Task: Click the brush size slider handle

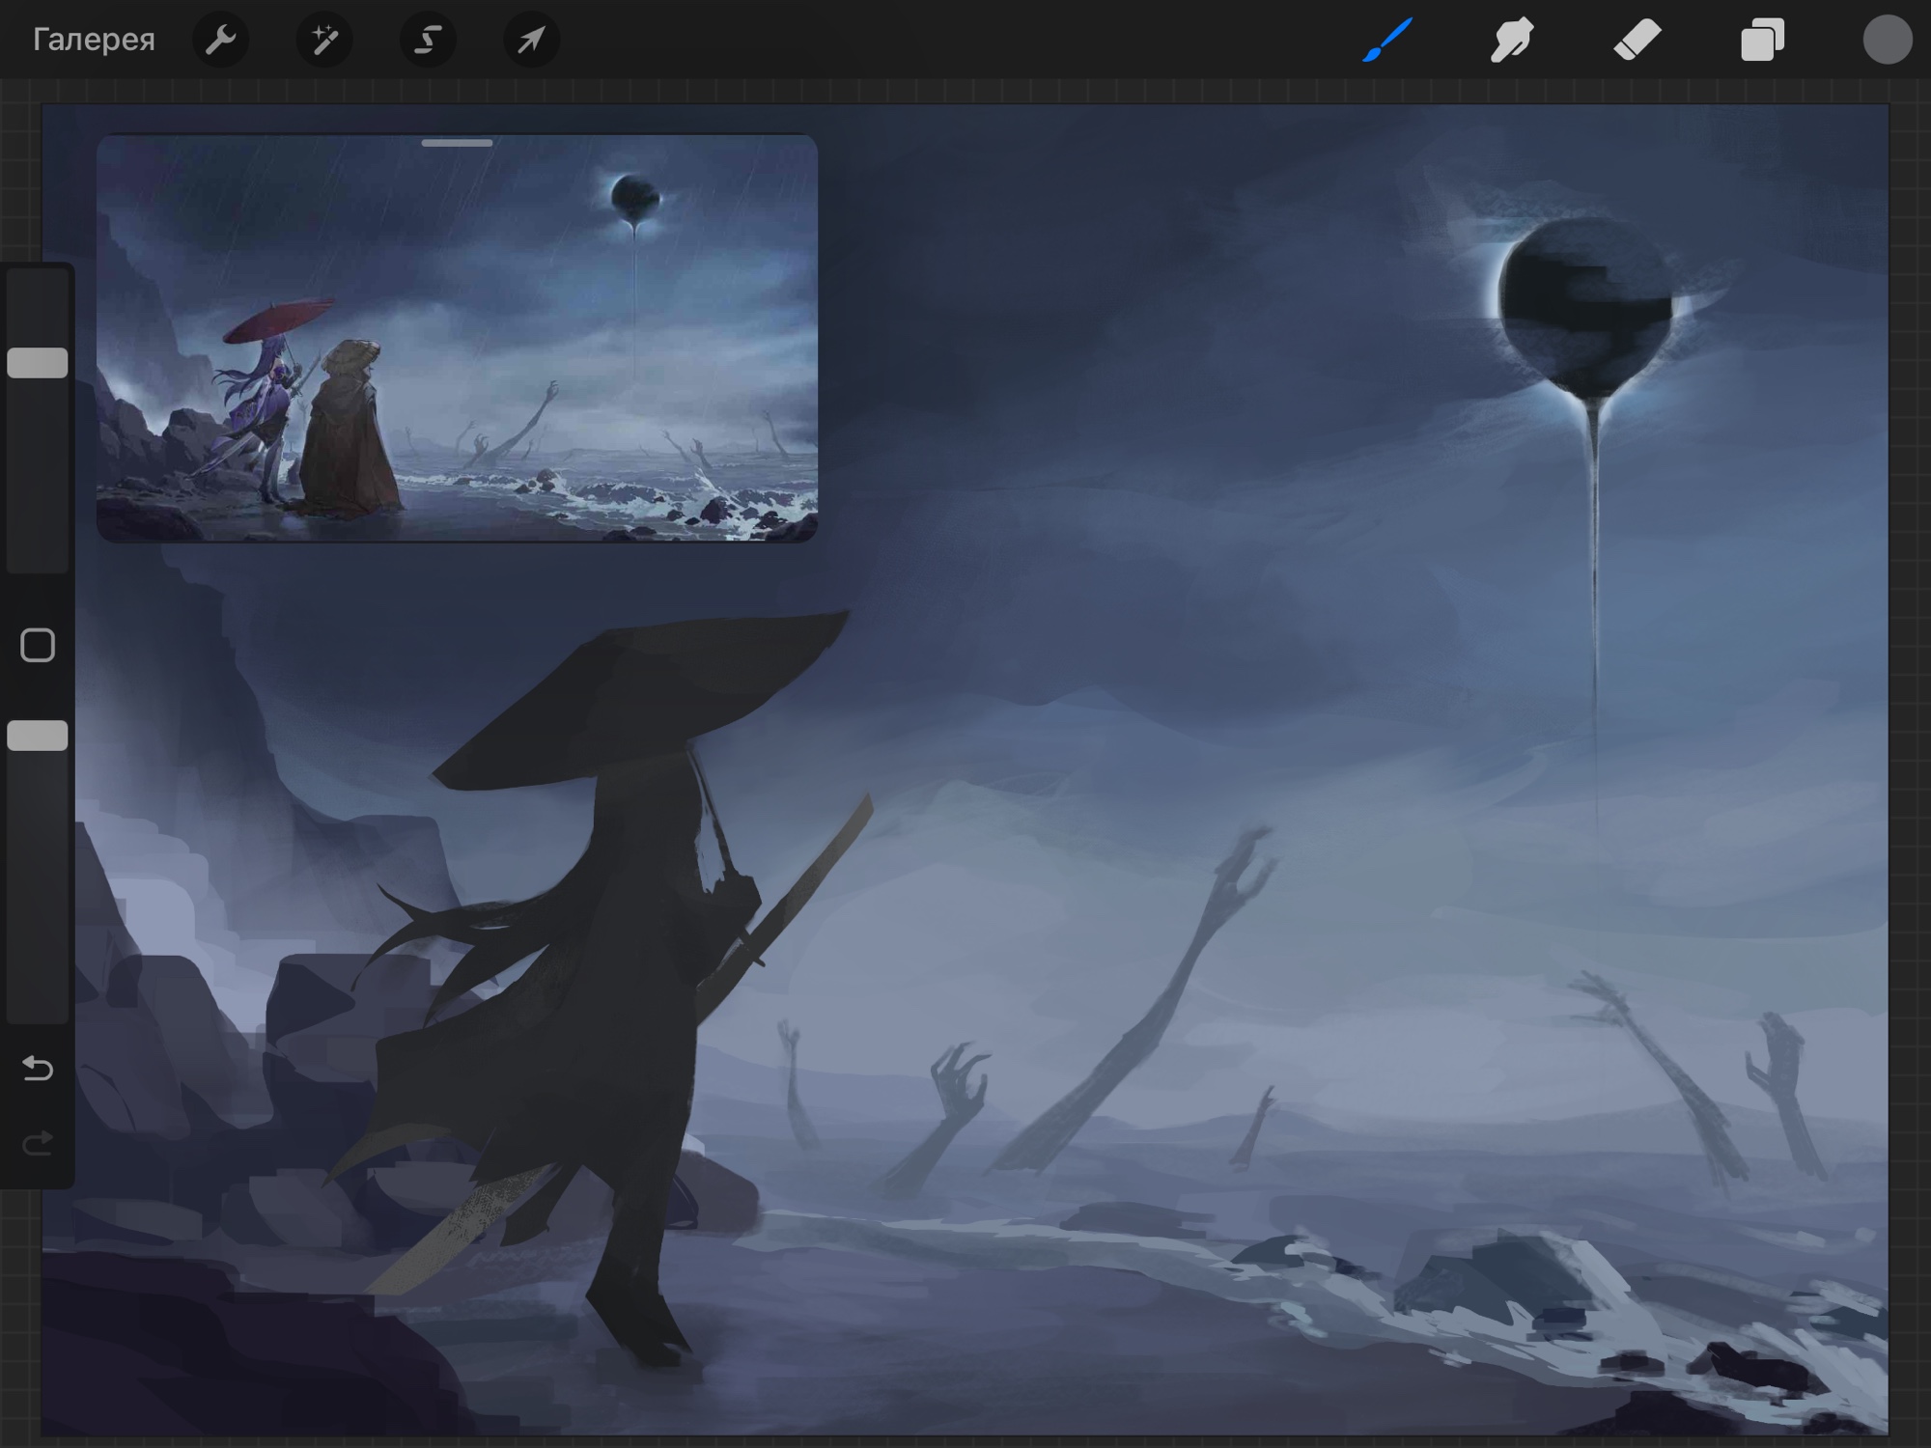Action: pyautogui.click(x=38, y=363)
